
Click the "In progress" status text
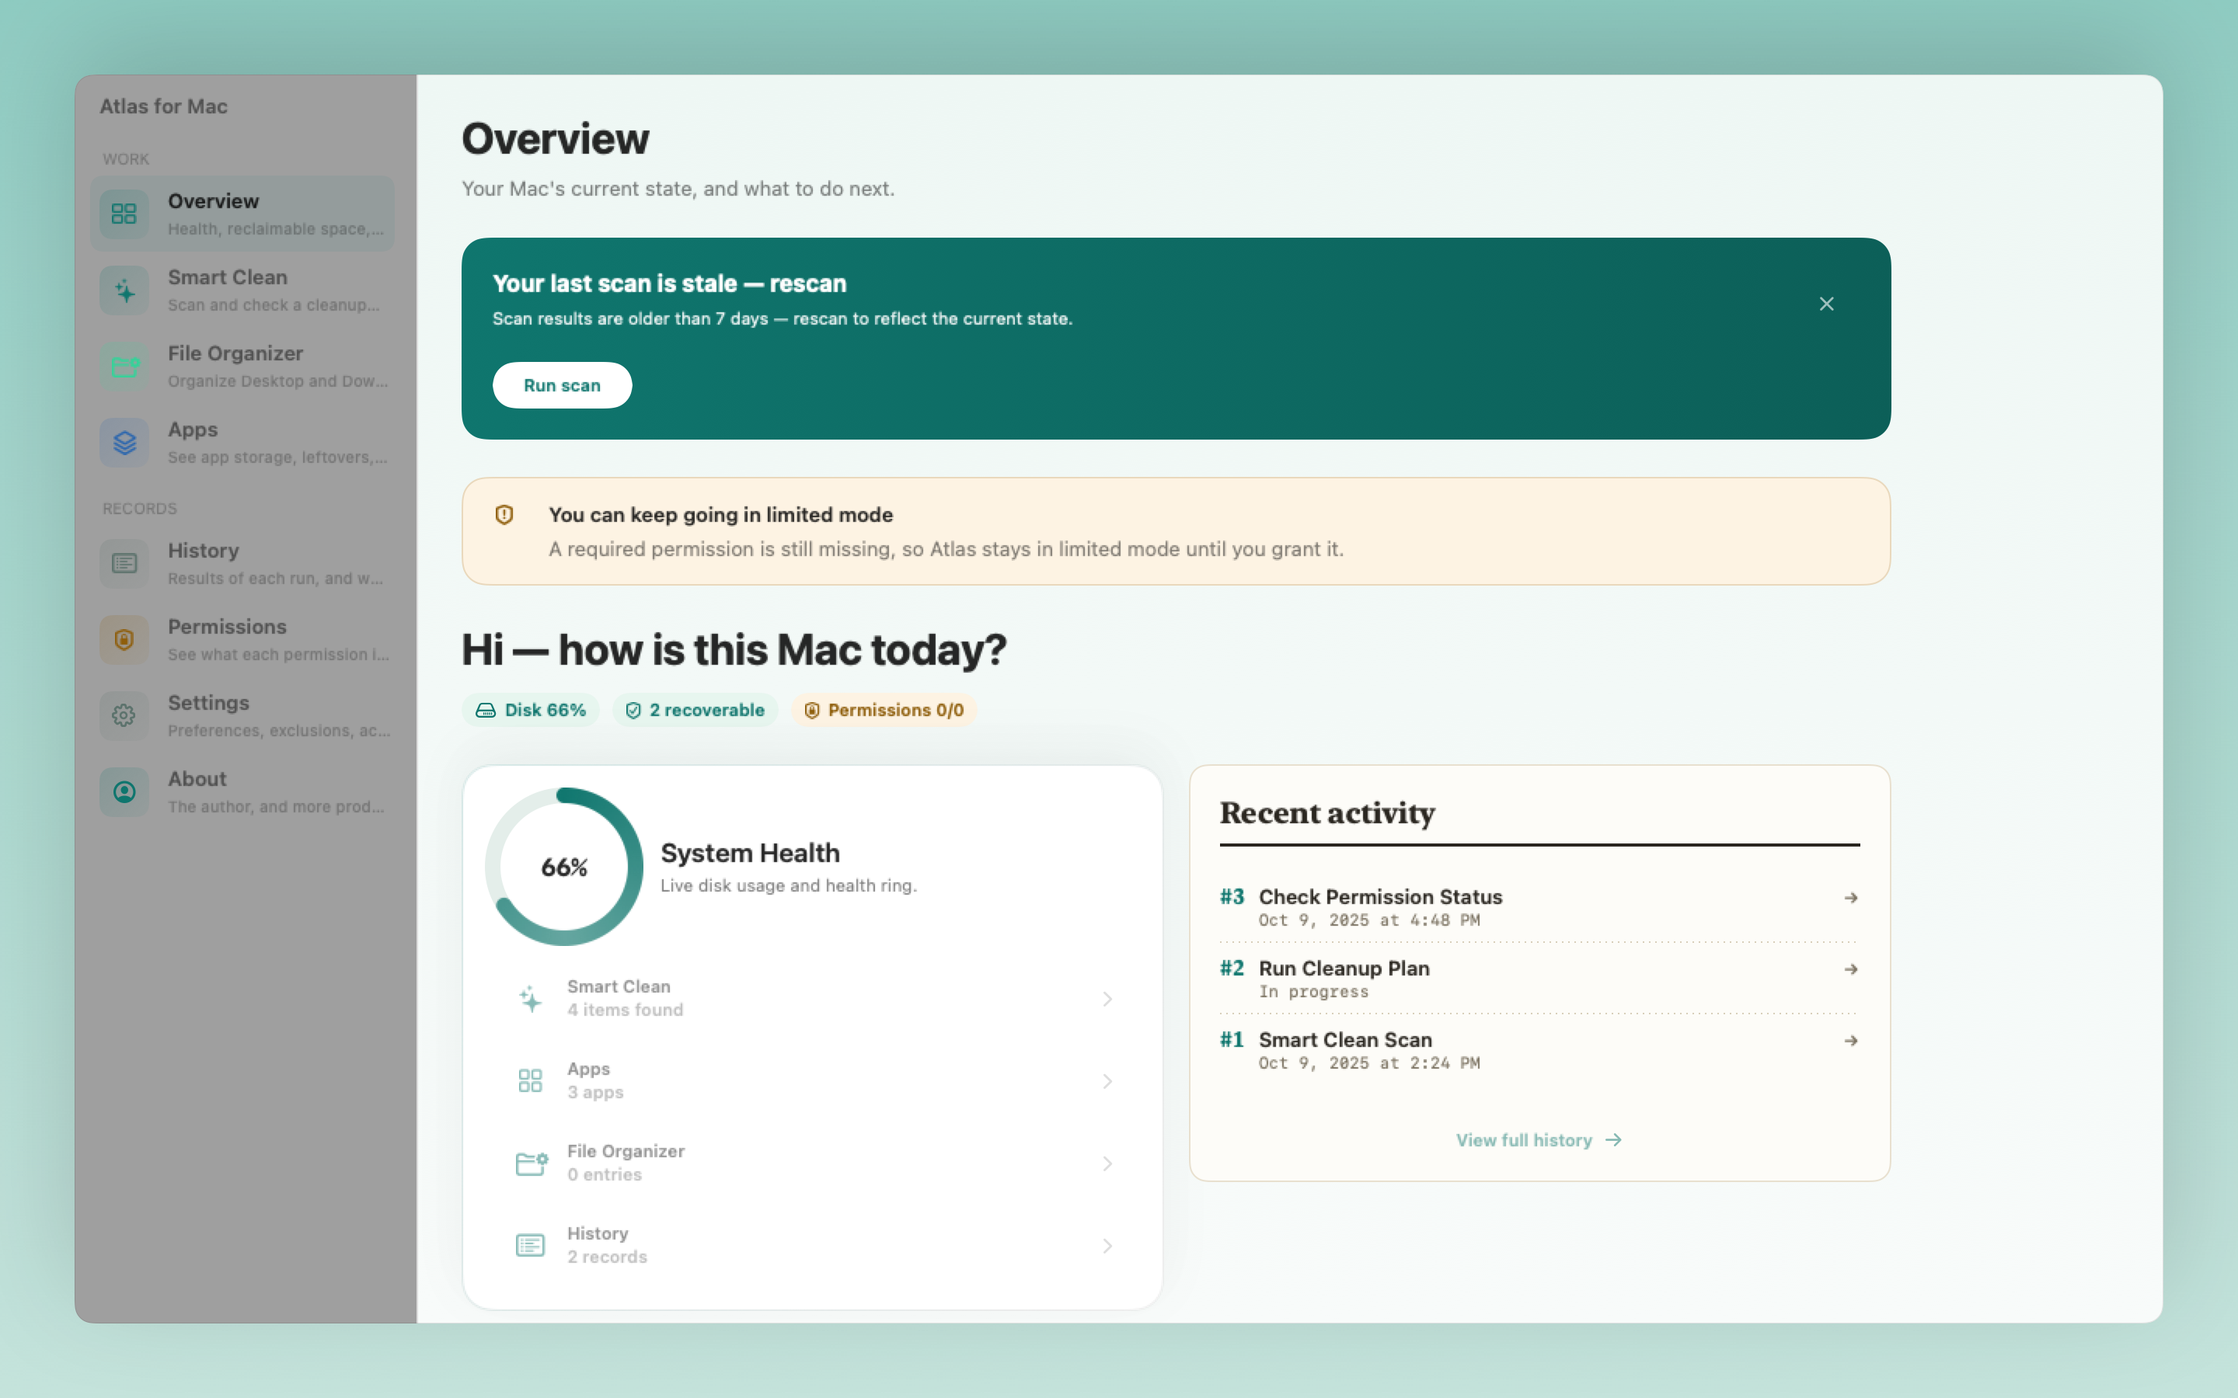coord(1313,991)
